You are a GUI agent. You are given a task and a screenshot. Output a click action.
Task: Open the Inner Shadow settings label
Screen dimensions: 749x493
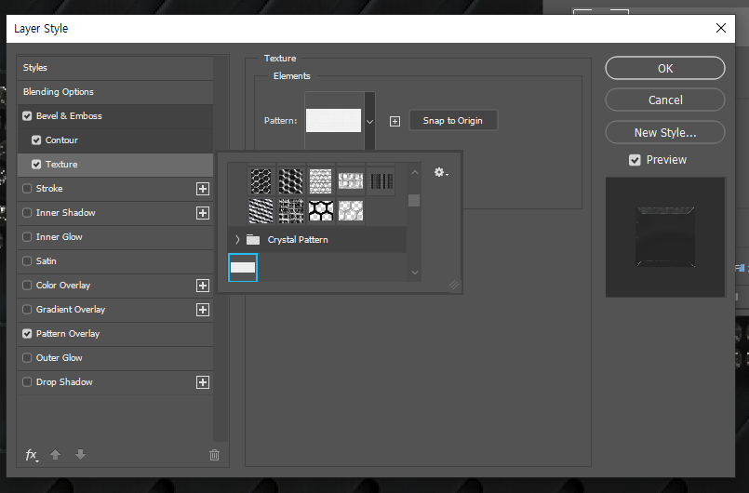coord(65,213)
